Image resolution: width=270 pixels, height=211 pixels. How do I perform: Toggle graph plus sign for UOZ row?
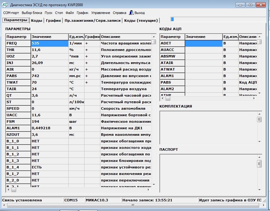pos(87,56)
